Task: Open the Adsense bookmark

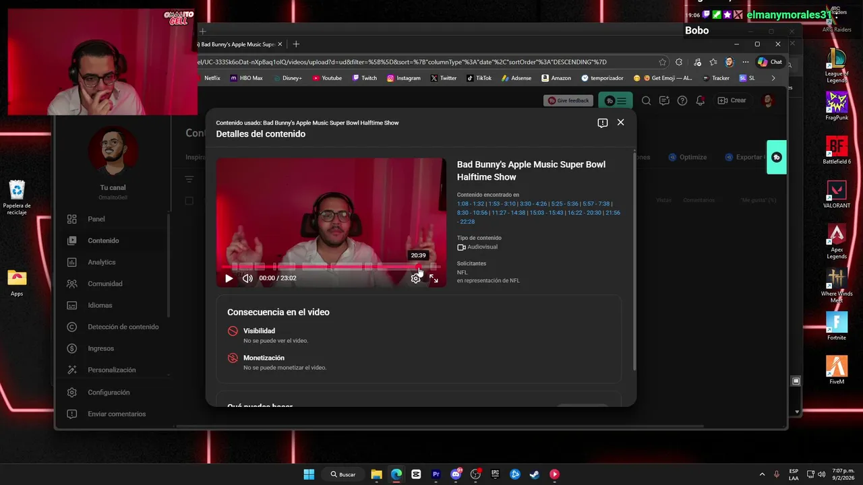Action: pos(516,78)
